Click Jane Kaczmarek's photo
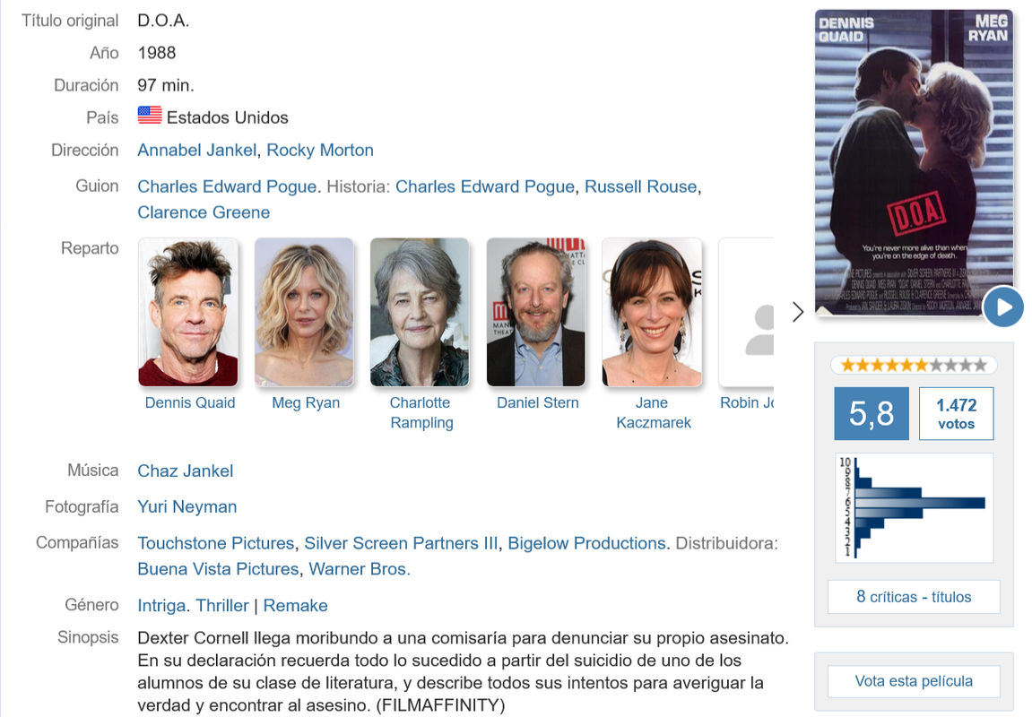Image resolution: width=1032 pixels, height=717 pixels. (x=652, y=312)
